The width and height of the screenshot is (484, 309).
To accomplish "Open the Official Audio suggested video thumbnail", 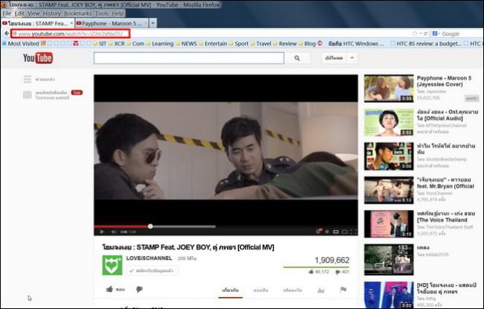I will point(389,122).
